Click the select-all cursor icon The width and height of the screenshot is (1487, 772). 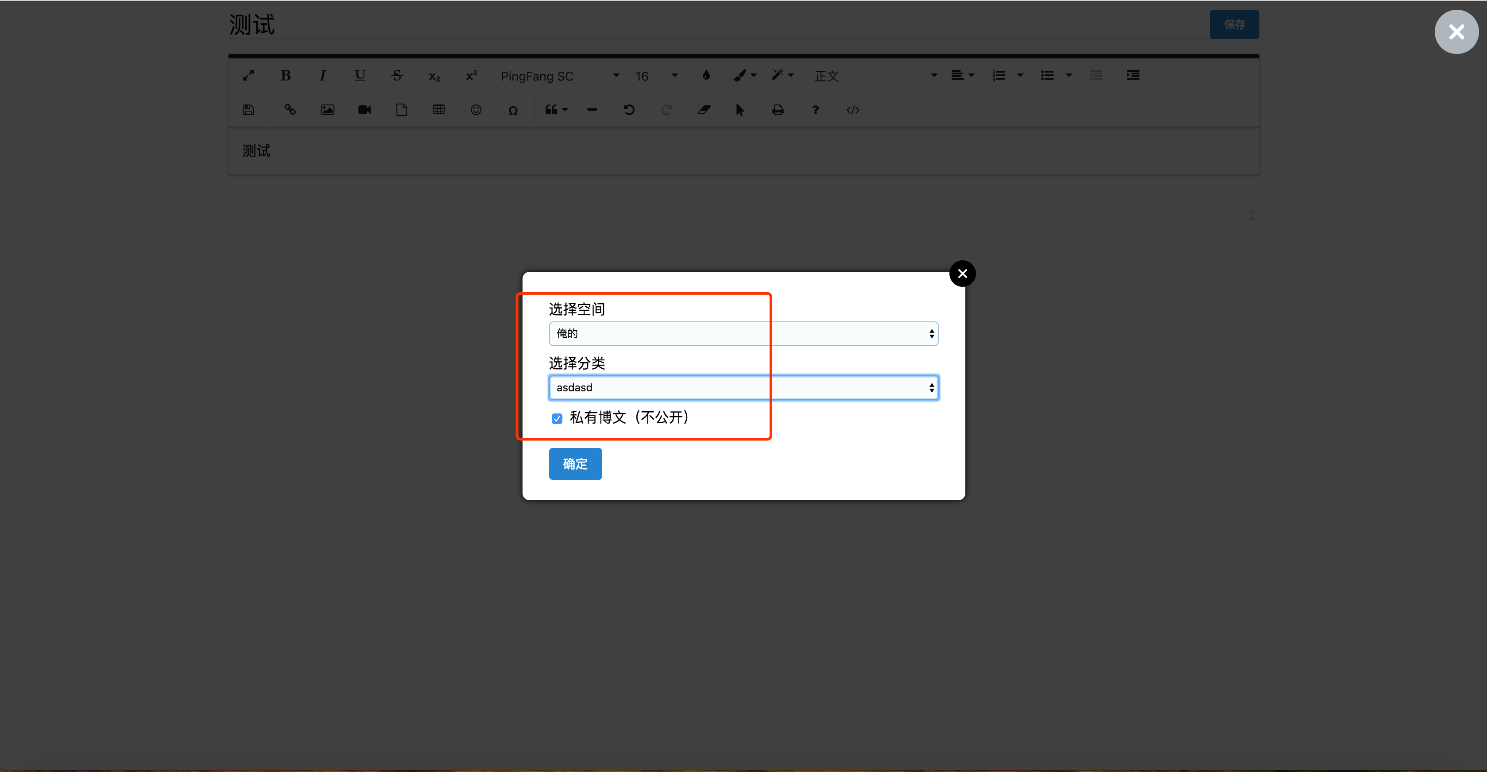coord(740,110)
